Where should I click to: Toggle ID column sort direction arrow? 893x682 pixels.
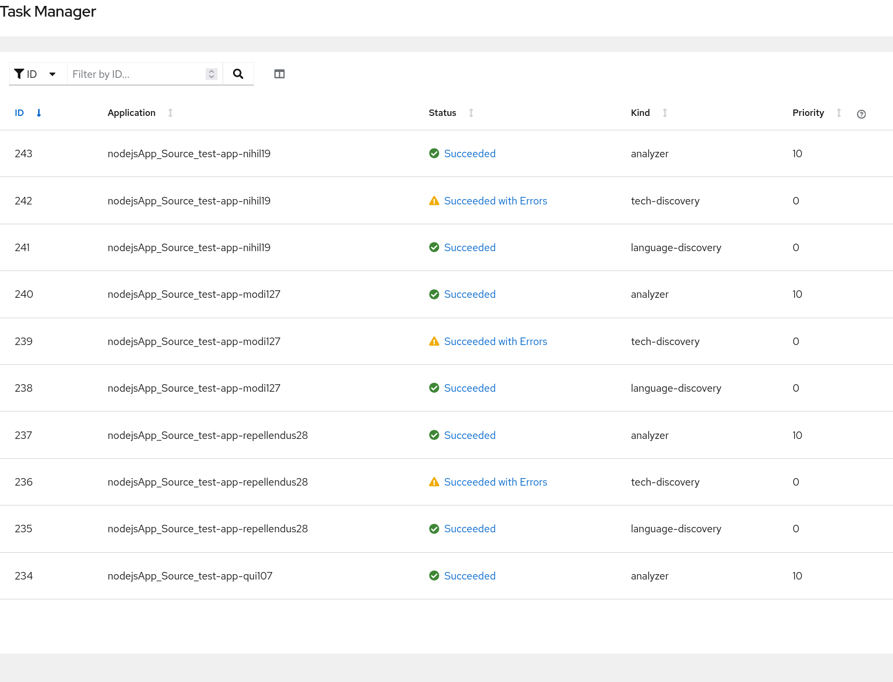[x=39, y=113]
